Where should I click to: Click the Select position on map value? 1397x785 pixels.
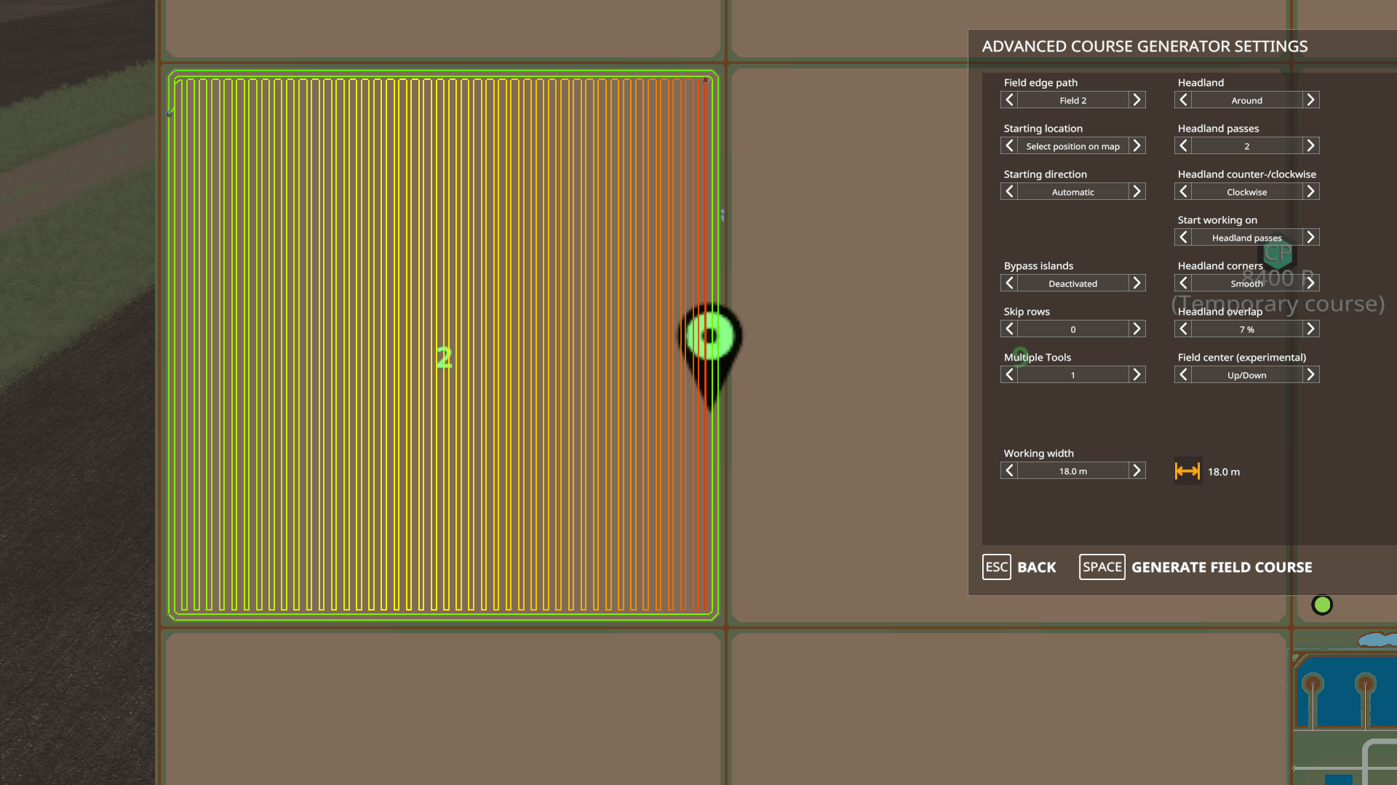pyautogui.click(x=1073, y=146)
